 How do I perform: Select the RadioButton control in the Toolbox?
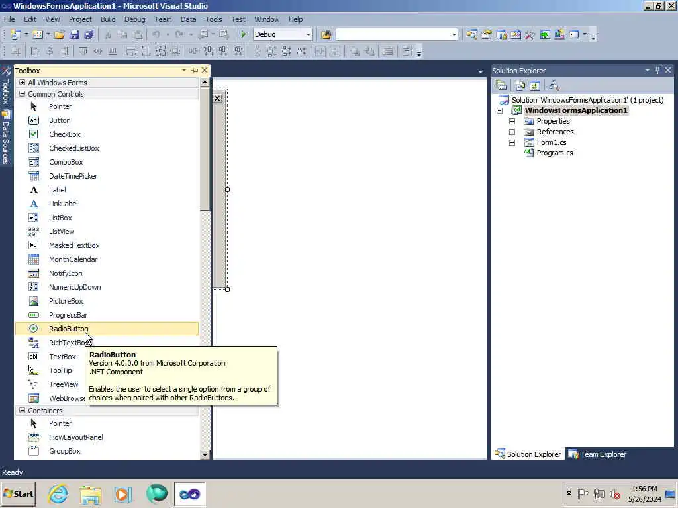tap(107, 329)
